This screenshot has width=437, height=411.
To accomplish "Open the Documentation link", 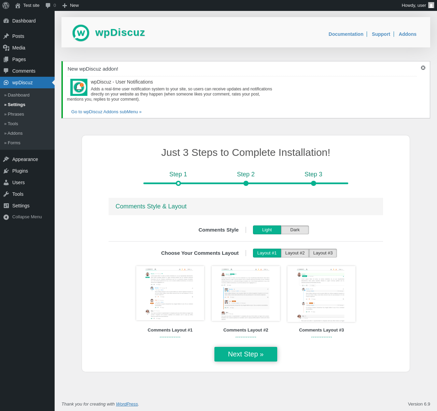I will click(346, 34).
